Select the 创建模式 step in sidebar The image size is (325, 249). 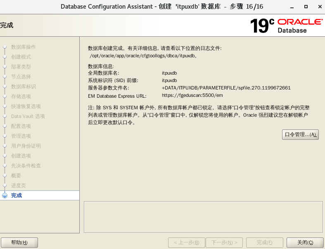pos(21,57)
